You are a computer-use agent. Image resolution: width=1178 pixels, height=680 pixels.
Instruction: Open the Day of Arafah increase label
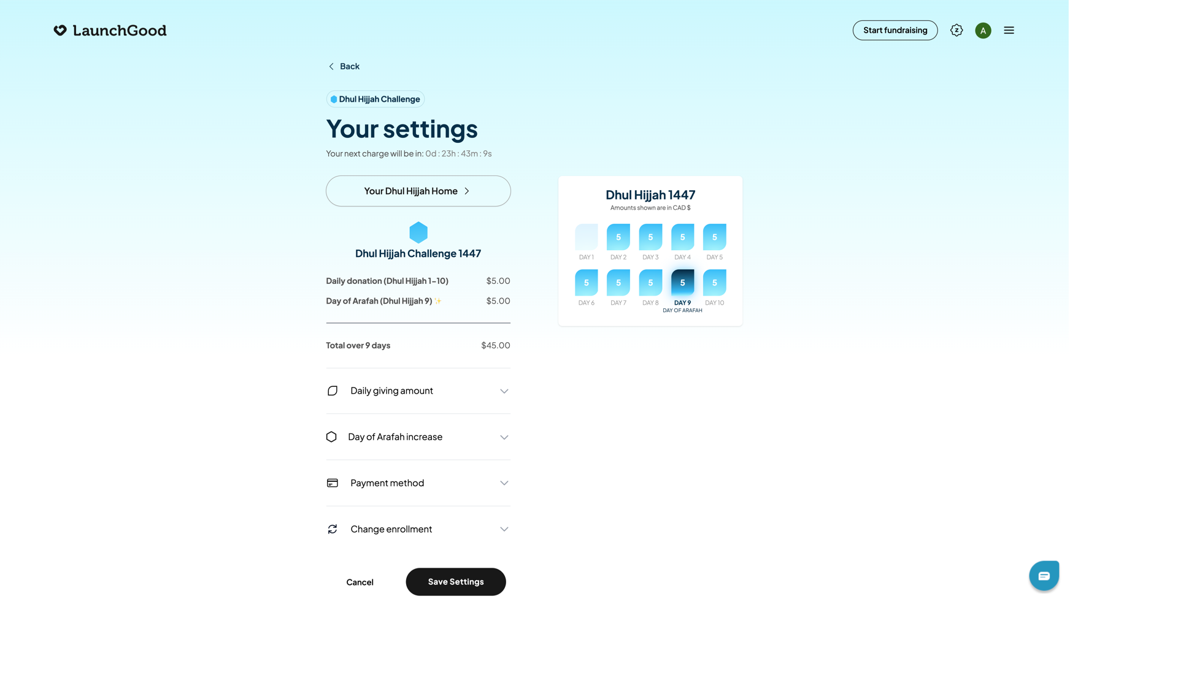[x=395, y=437]
